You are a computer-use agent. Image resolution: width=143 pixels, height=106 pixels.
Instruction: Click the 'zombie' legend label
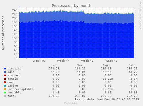(13, 79)
